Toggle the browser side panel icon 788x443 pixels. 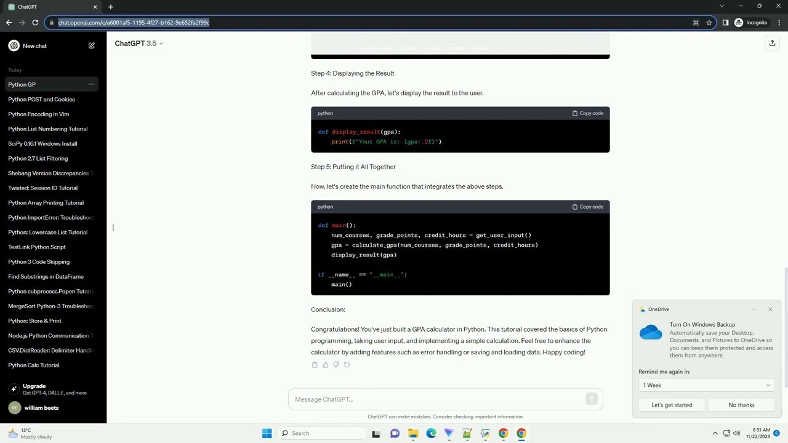pos(725,23)
